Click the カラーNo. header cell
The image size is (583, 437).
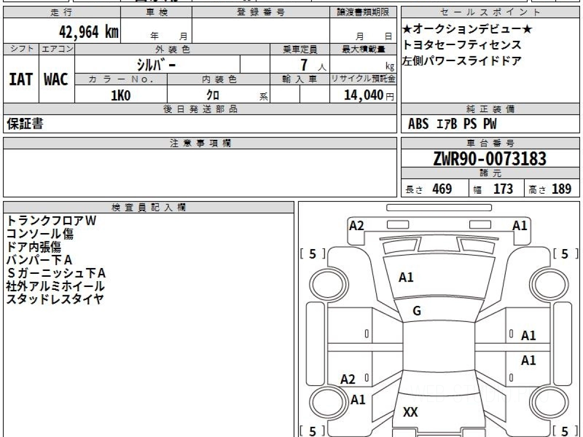[x=121, y=80]
